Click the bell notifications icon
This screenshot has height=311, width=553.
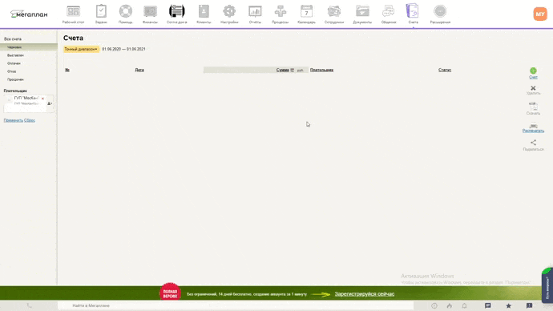click(465, 305)
